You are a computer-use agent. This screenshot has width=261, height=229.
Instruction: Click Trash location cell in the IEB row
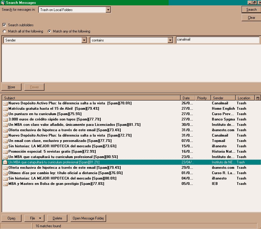coord(242,184)
